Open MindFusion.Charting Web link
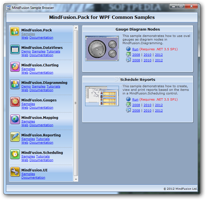Viewport: 206px width, 200px height. point(25,72)
